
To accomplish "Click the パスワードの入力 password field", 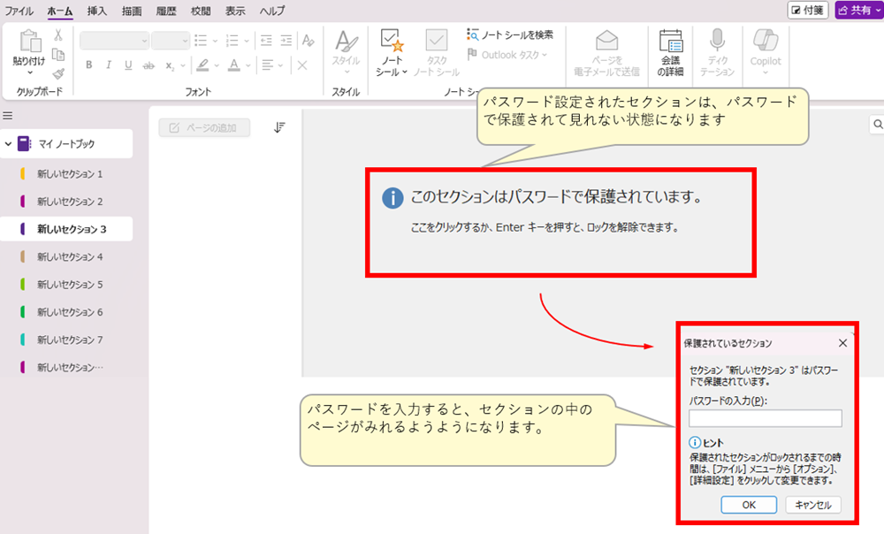I will (765, 419).
